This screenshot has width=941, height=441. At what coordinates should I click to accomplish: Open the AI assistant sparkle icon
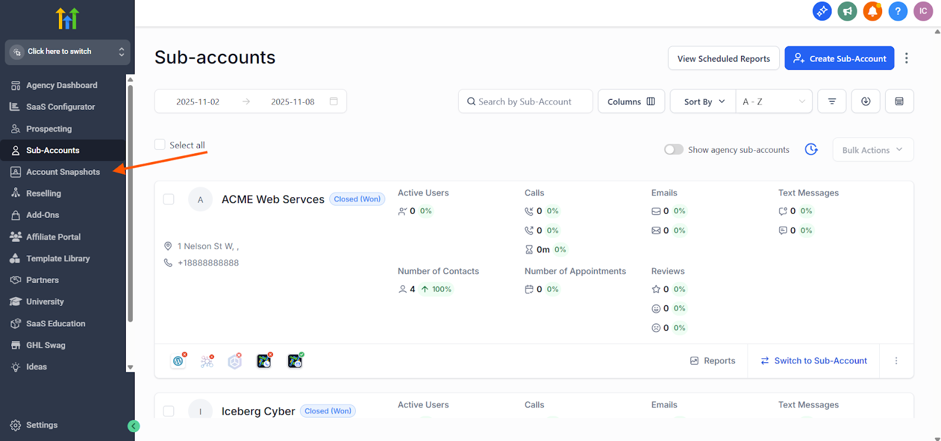tap(822, 11)
